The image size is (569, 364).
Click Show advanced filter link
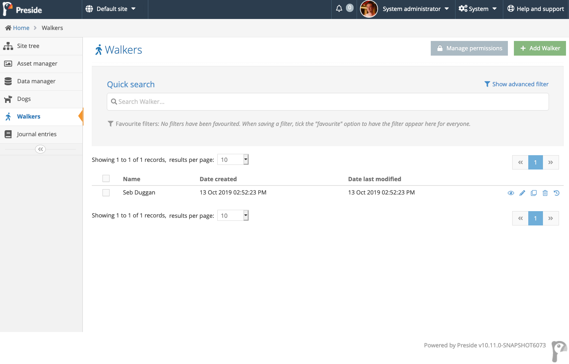[x=517, y=84]
